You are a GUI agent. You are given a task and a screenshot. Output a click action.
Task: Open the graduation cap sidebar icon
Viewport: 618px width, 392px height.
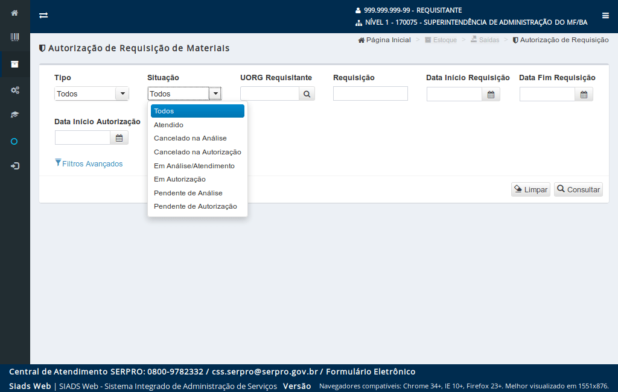14,115
